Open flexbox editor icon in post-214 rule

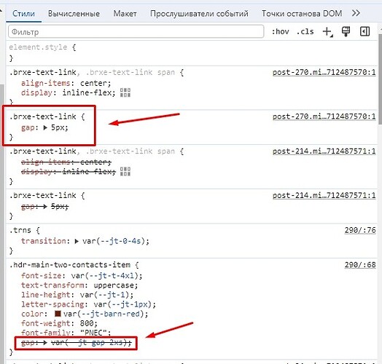(x=125, y=172)
